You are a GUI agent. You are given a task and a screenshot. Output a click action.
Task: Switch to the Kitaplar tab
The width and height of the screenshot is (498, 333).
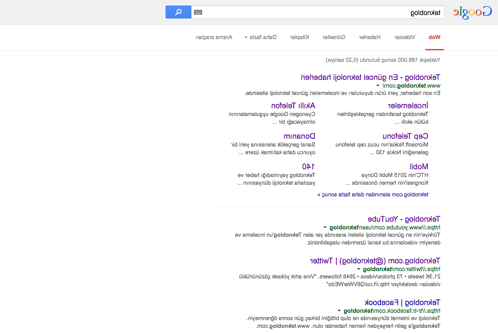(x=299, y=37)
